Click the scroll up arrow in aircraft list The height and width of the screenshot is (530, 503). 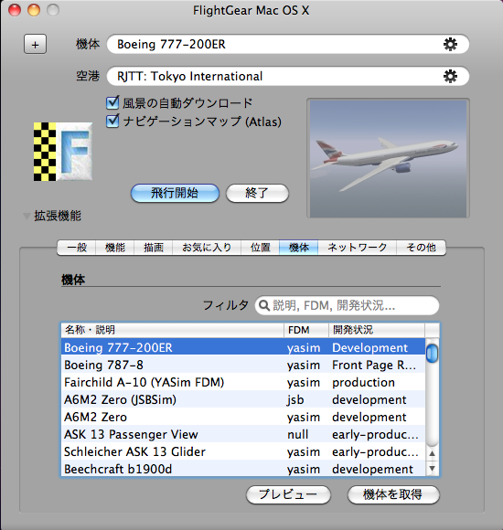[x=432, y=453]
